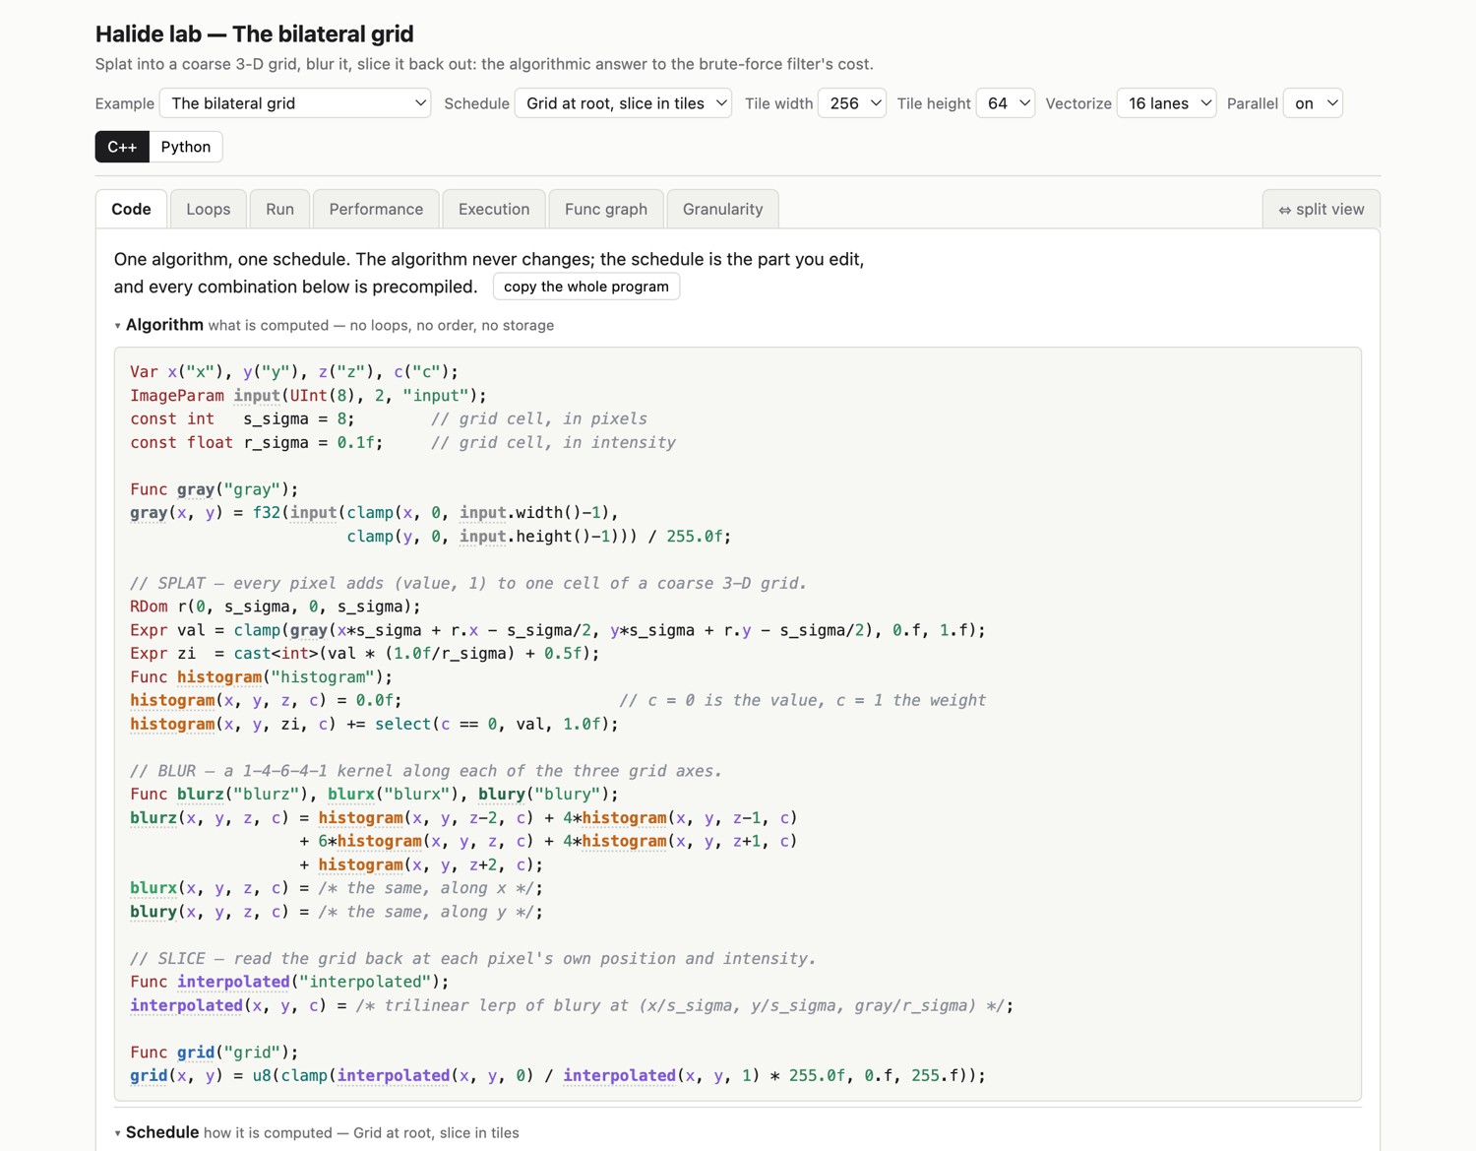
Task: Open the Execution tab
Action: point(494,209)
